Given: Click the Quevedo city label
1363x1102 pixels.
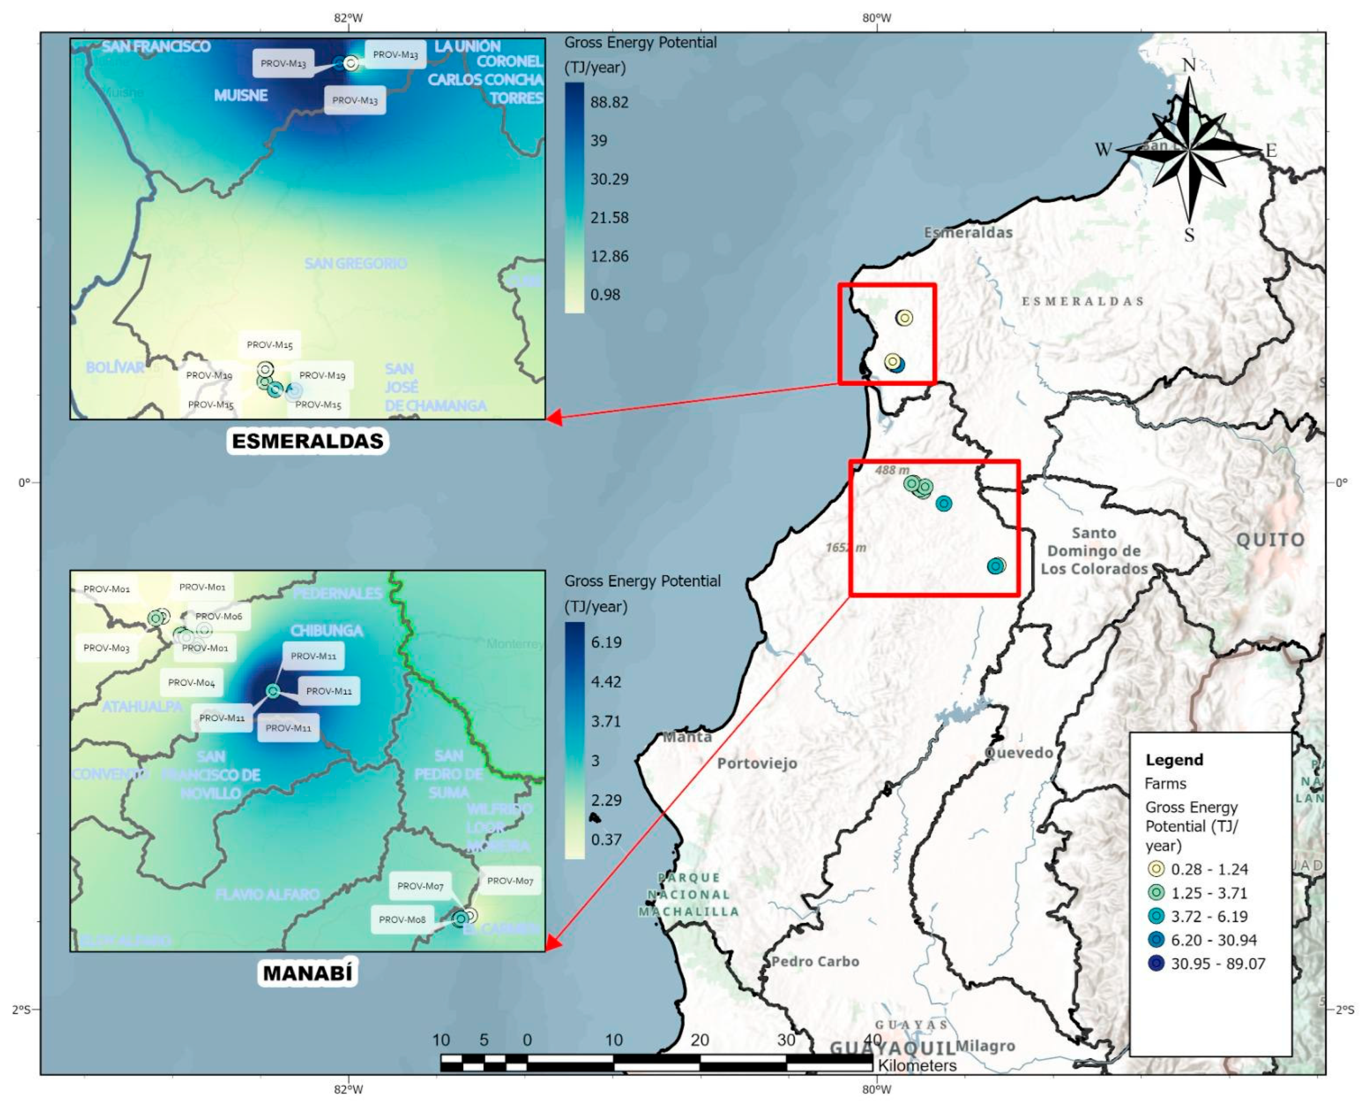Looking at the screenshot, I should [x=1018, y=753].
